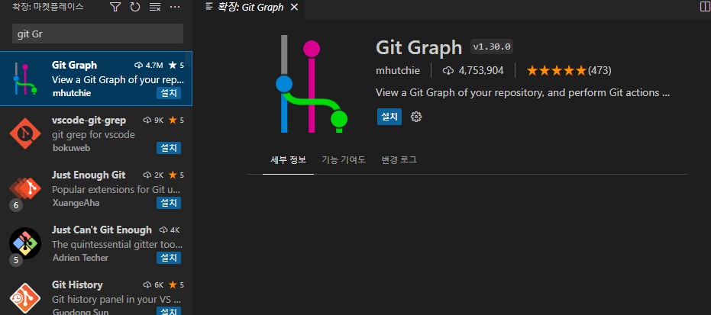Click publisher bokuweb in list
Image resolution: width=711 pixels, height=315 pixels.
click(71, 148)
